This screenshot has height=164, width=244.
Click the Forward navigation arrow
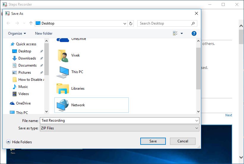[x=17, y=23]
